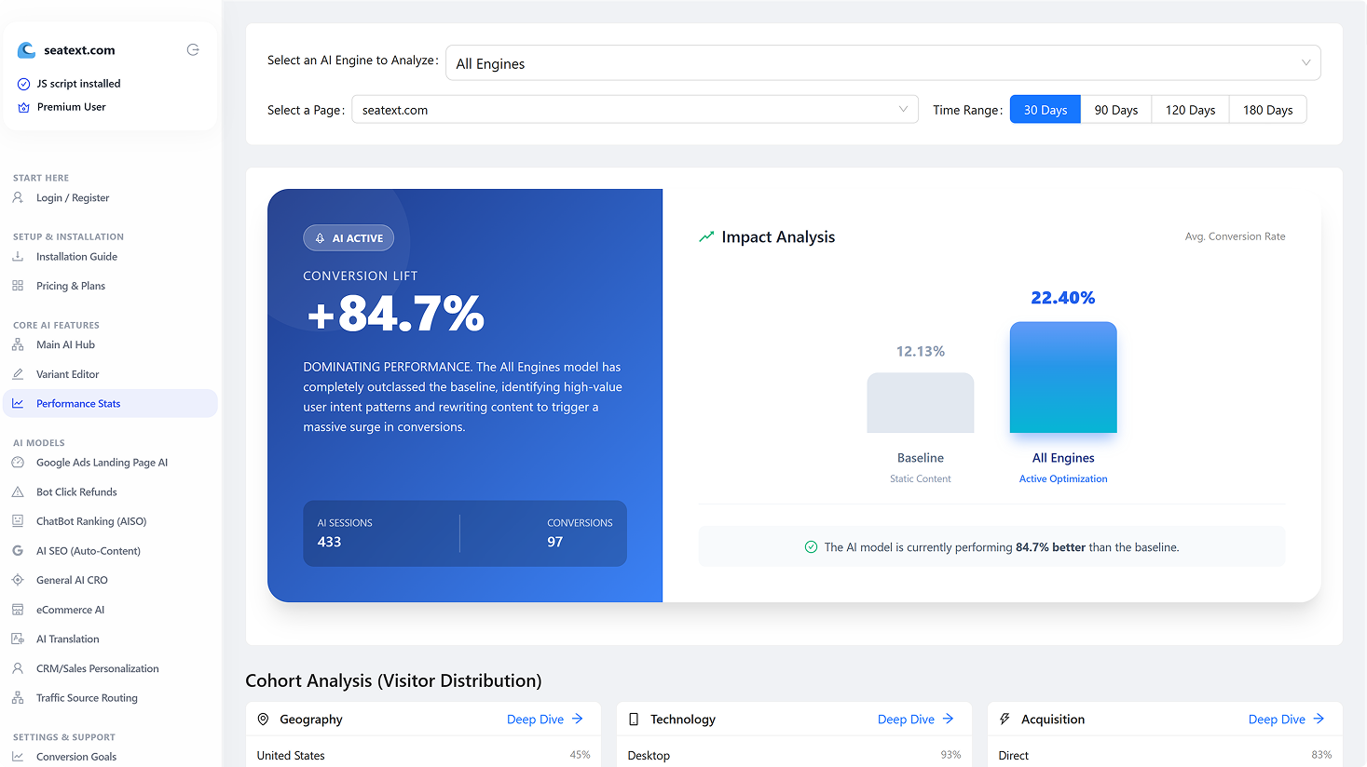
Task: Click the Pricing & Plans grid icon
Action: click(18, 286)
